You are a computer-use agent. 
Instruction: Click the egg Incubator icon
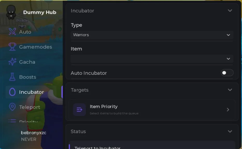pyautogui.click(x=12, y=92)
